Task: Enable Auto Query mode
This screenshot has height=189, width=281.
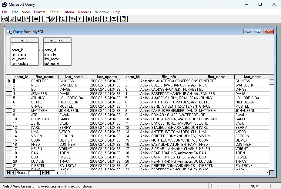Action: coord(114,19)
